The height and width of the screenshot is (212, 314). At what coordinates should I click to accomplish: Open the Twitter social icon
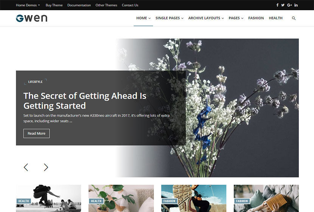(x=283, y=5)
